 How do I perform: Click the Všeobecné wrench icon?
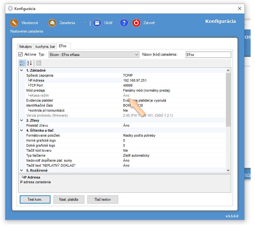(14, 23)
